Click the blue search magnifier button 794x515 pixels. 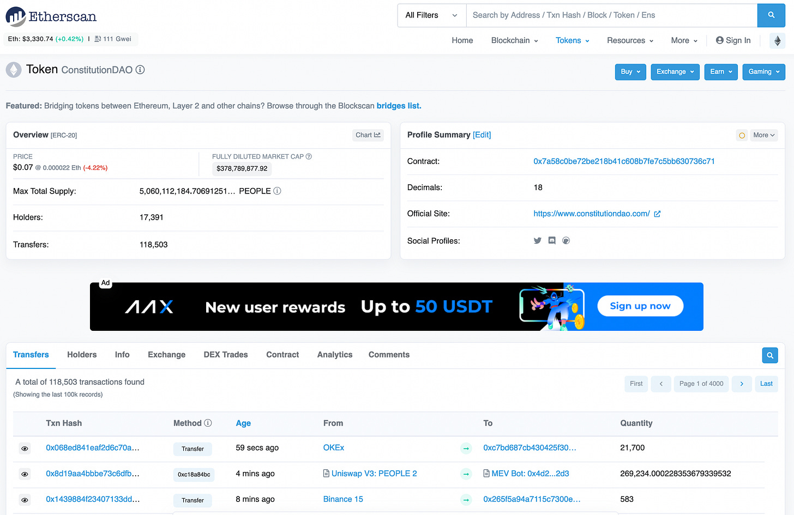point(771,15)
